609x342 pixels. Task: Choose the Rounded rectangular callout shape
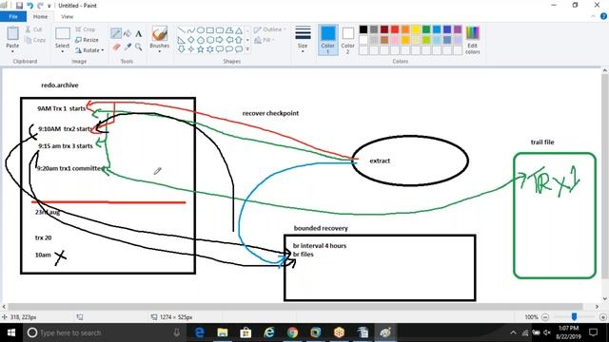(220, 48)
